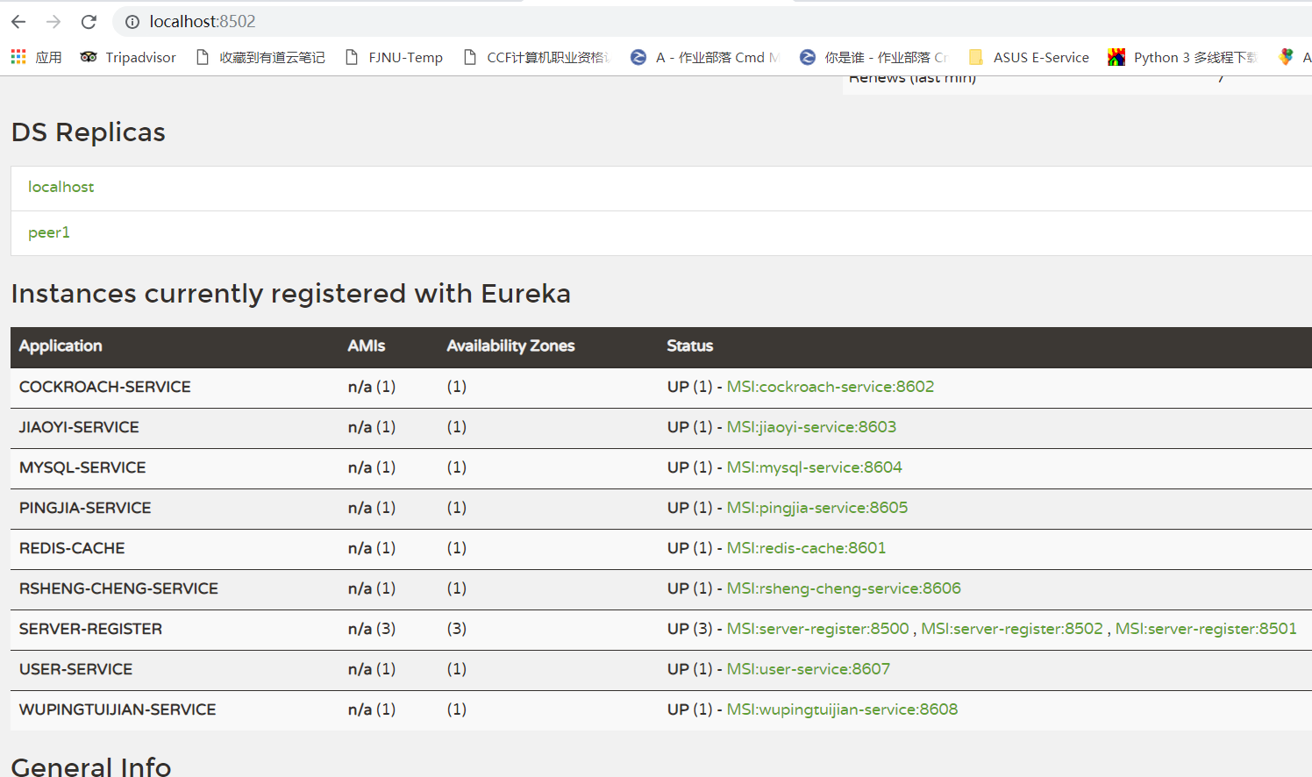1312x777 pixels.
Task: Open the A - 作业部落 Cmd bookmark
Action: (x=704, y=57)
